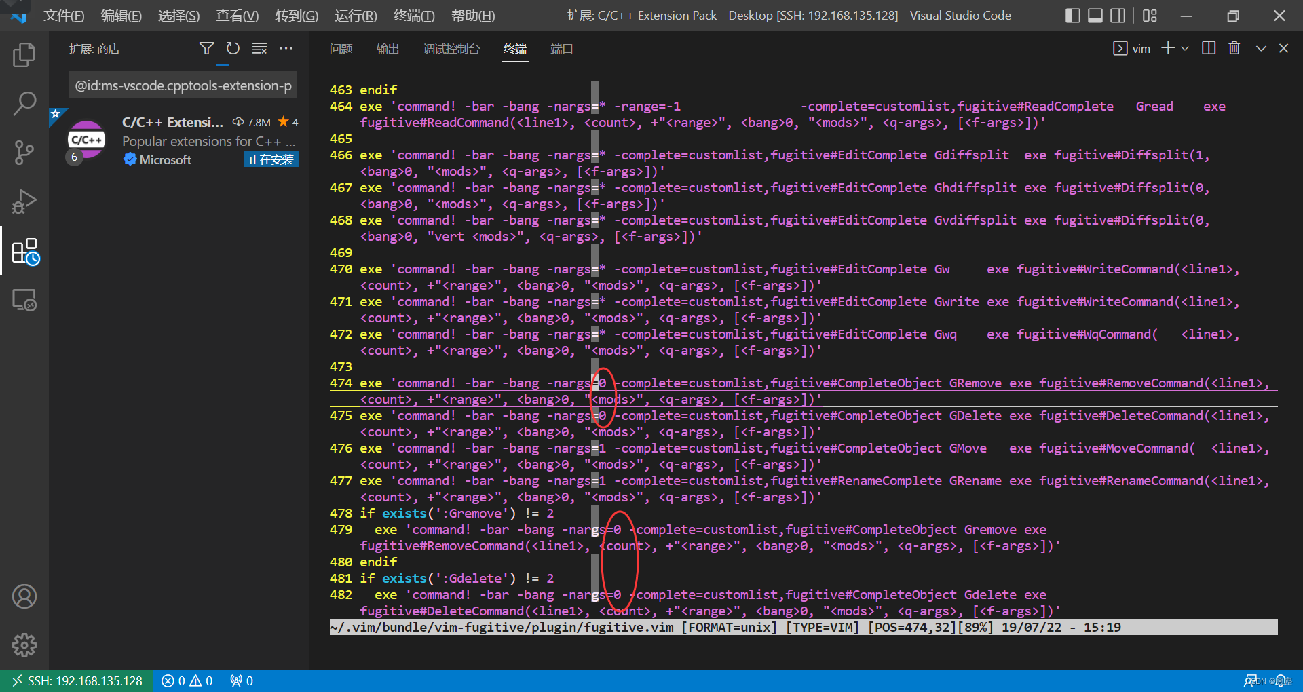Click line 478 if exists Gremove text
Screen dimensions: 1303x692
[x=457, y=514]
